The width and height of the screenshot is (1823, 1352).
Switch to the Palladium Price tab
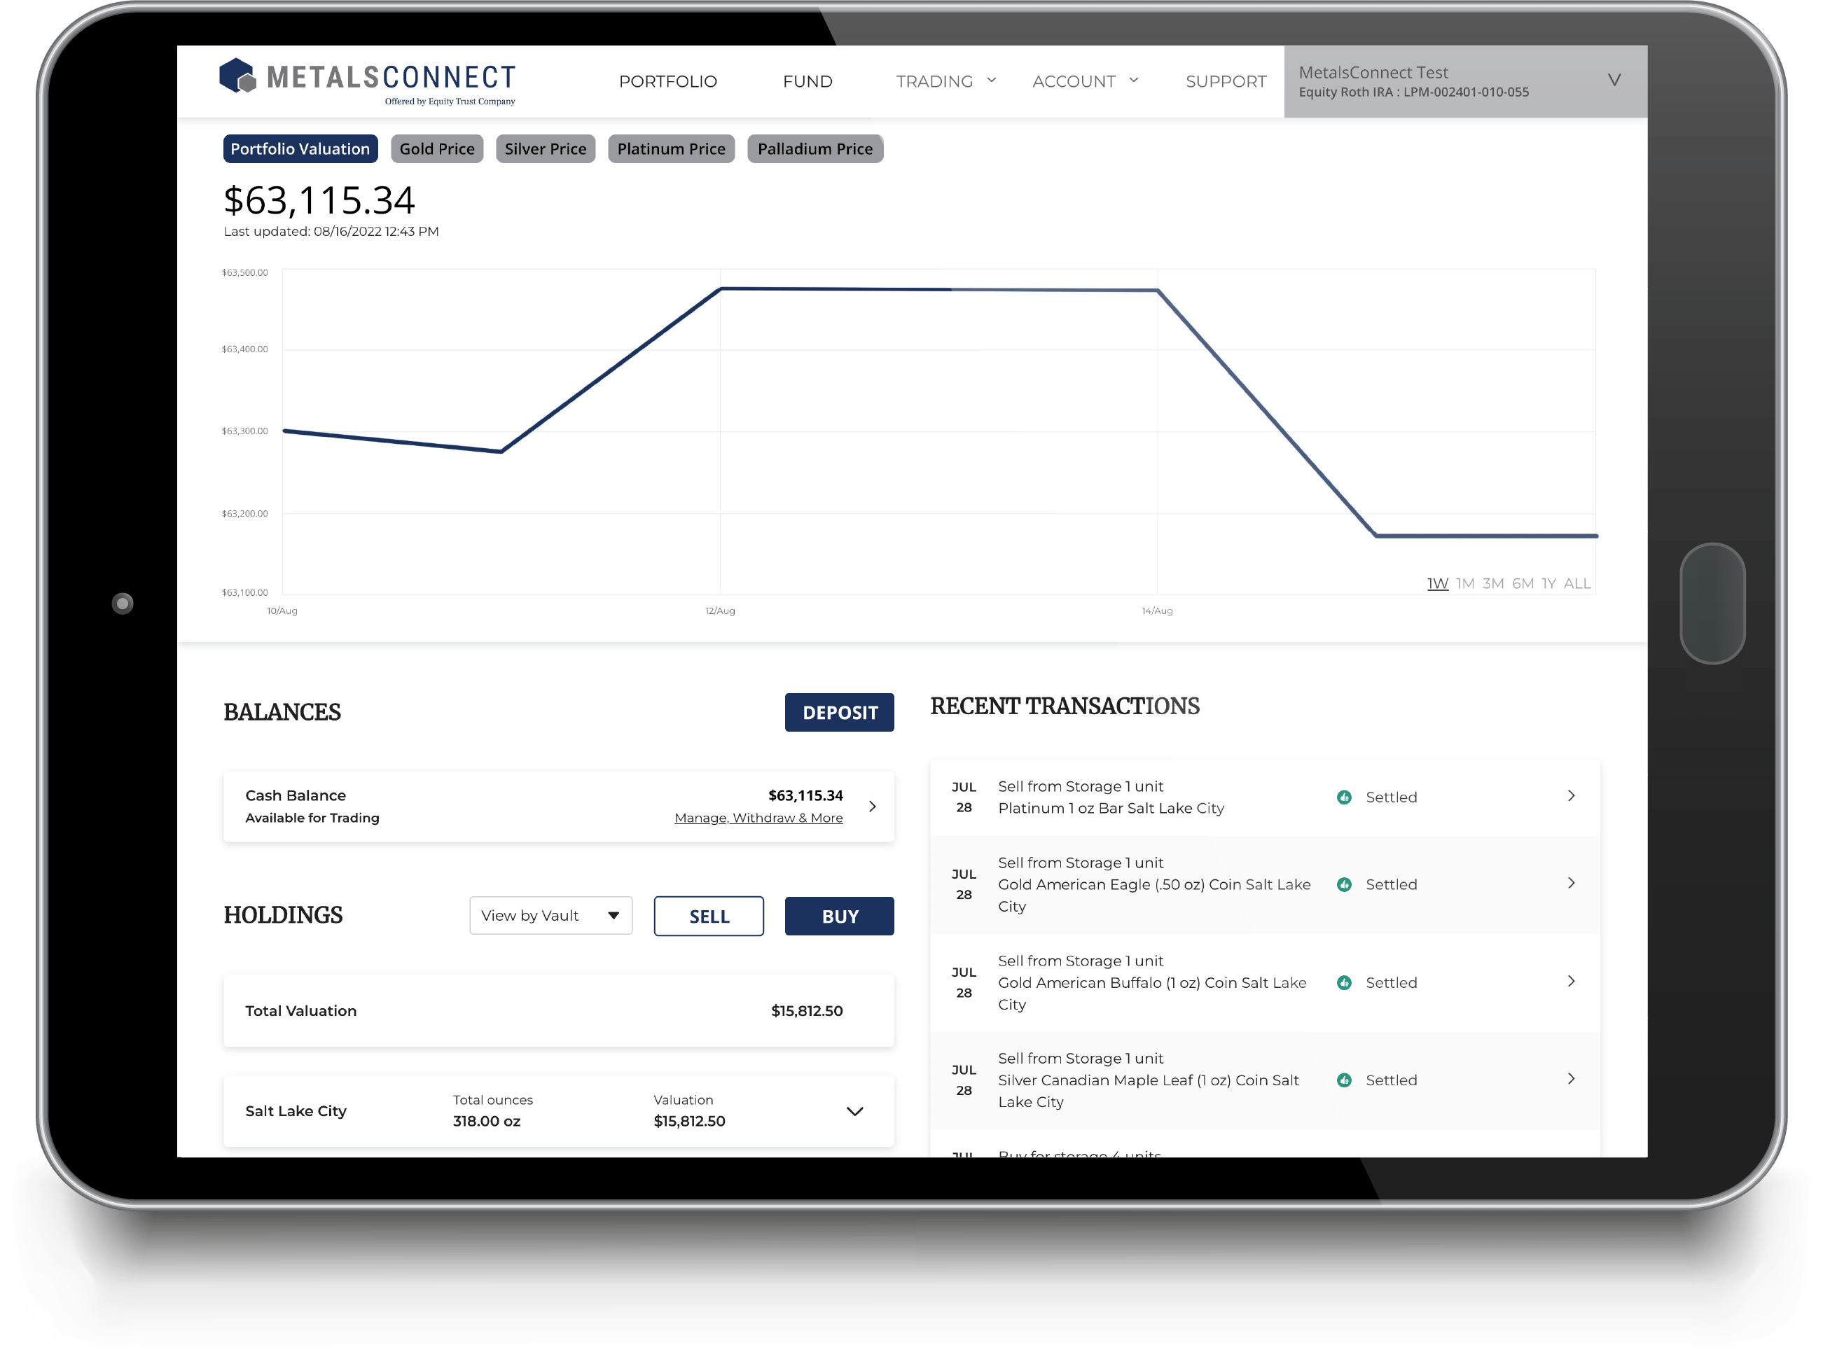815,149
